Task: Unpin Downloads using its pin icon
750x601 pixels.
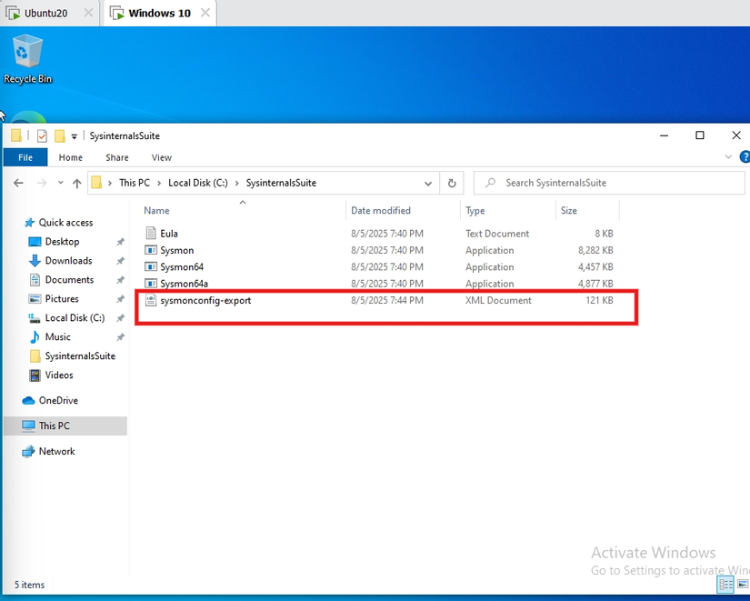Action: (x=121, y=261)
